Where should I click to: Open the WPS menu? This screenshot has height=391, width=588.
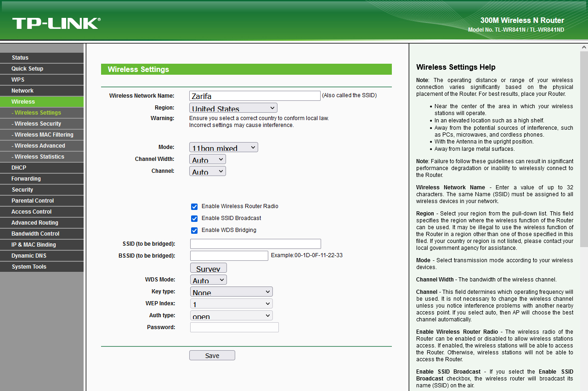coord(42,80)
